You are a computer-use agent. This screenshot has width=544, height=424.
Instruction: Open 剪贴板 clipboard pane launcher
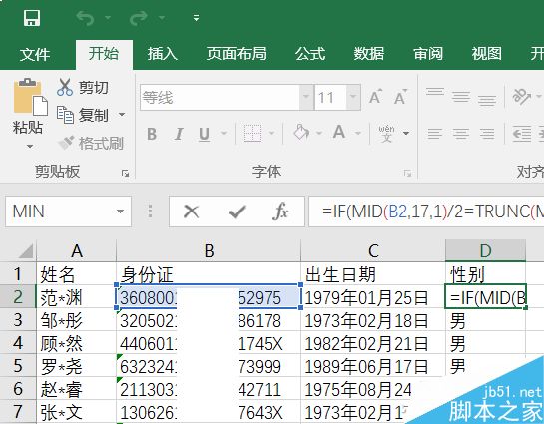[x=125, y=173]
